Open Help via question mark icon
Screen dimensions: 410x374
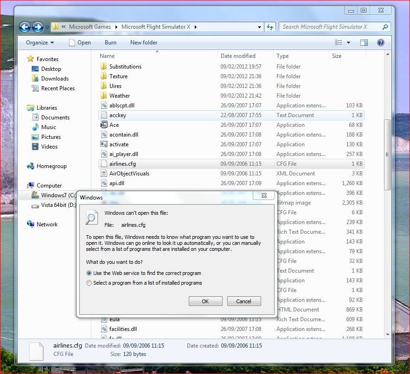tap(381, 43)
